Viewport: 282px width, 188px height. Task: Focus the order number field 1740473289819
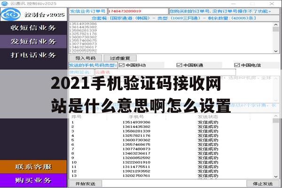click(x=138, y=11)
